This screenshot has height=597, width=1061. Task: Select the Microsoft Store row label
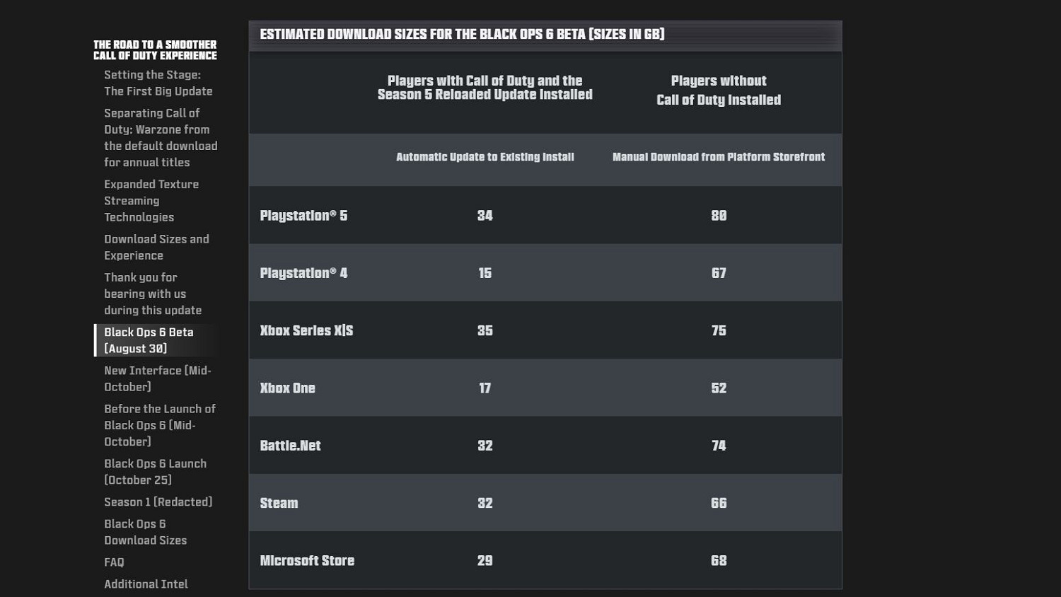pyautogui.click(x=307, y=561)
